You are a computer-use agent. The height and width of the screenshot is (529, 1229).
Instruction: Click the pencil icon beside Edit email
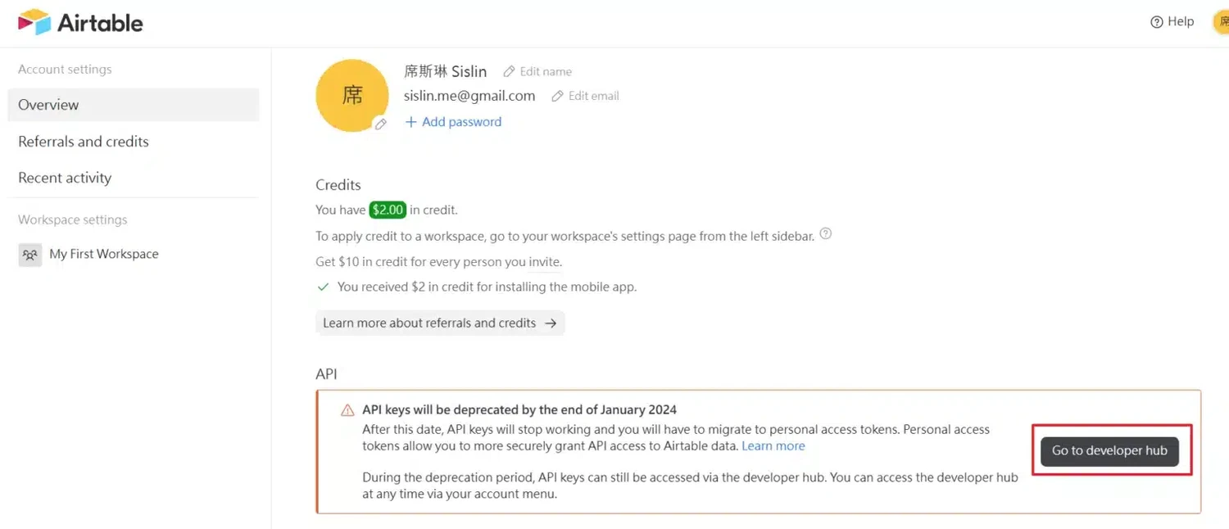pyautogui.click(x=558, y=96)
